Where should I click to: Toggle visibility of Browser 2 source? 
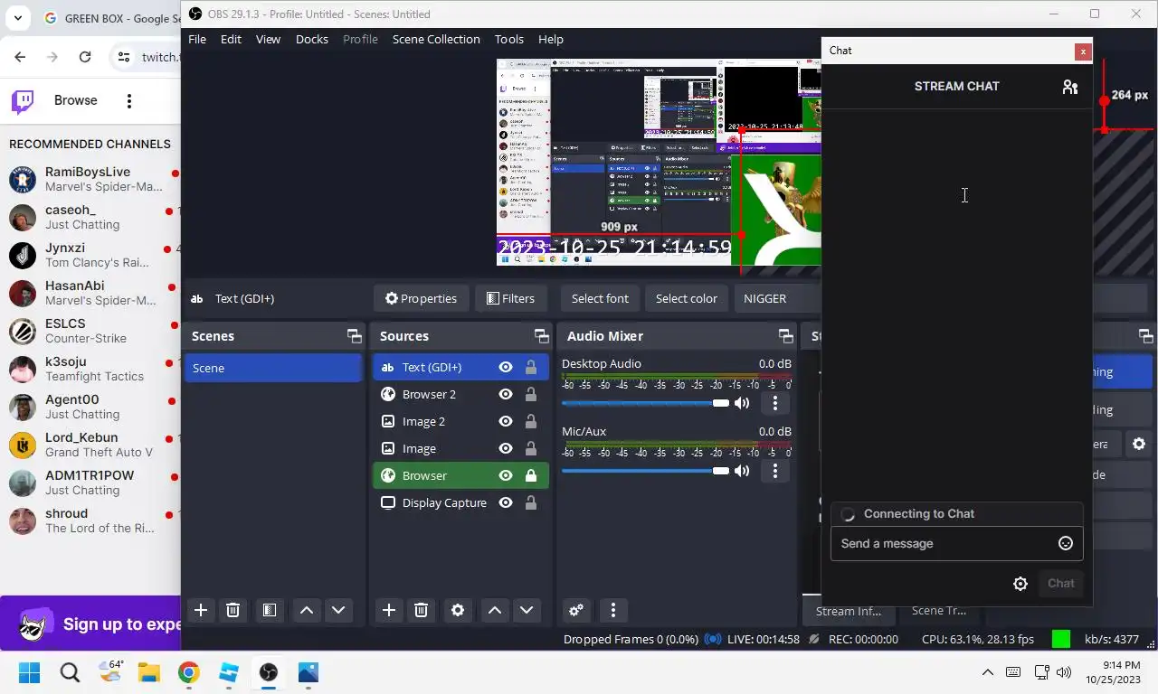click(506, 394)
